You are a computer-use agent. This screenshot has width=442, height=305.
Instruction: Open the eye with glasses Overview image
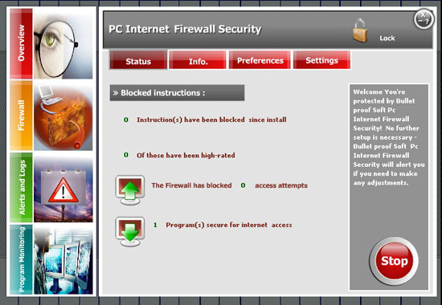[x=63, y=43]
